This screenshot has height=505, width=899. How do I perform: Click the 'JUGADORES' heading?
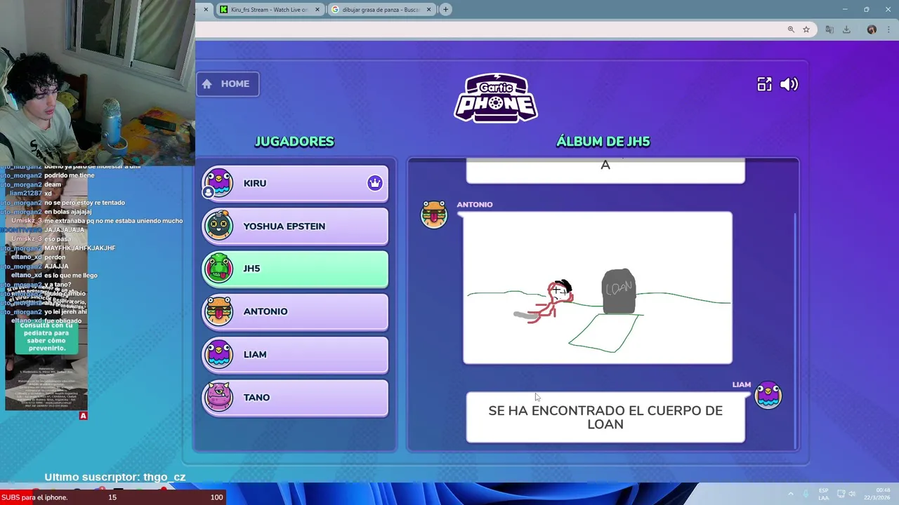tap(294, 142)
